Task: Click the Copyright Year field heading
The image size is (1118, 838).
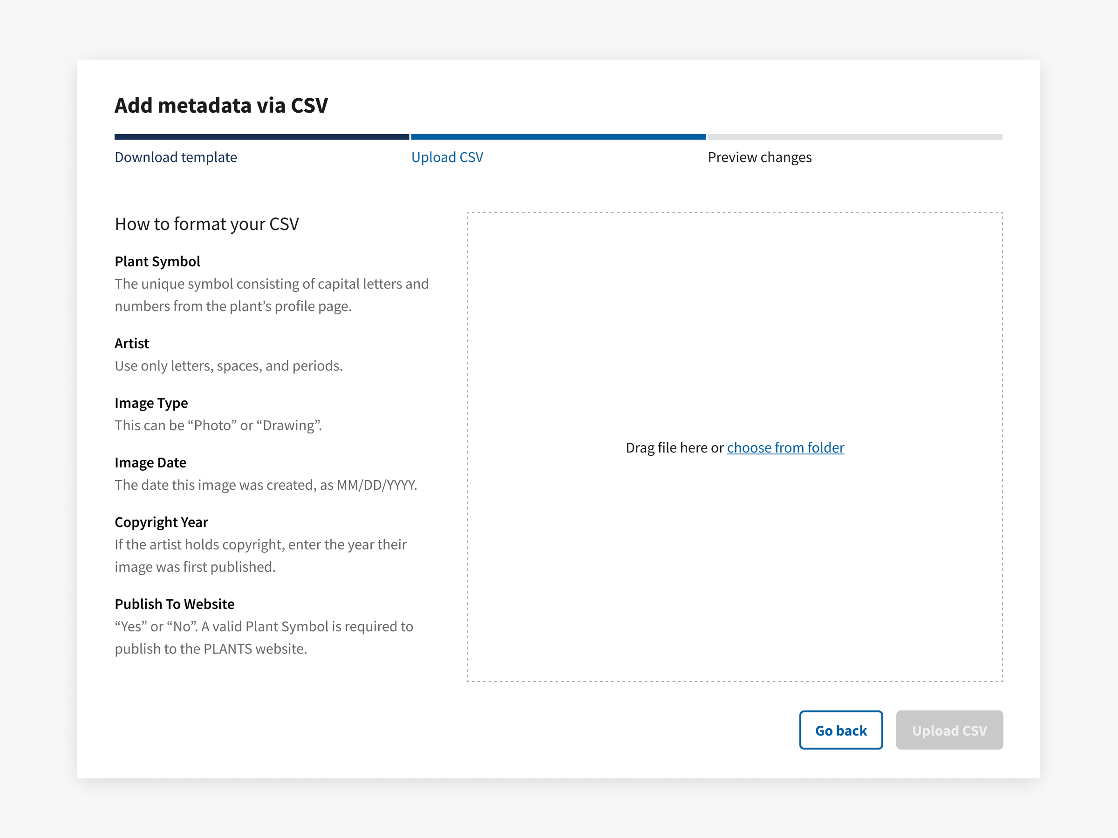Action: tap(161, 522)
